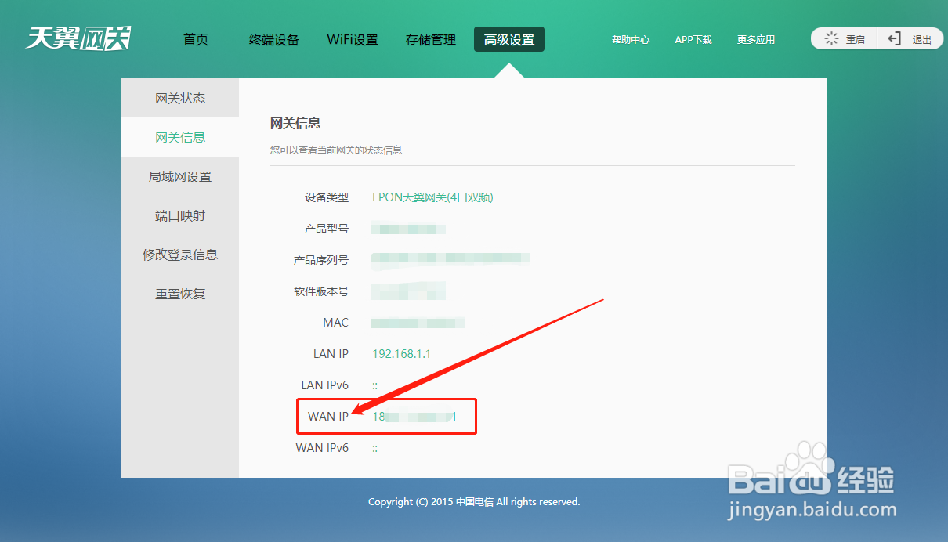Viewport: 948px width, 542px height.
Task: Open 重置恢复 in the sidebar
Action: (x=180, y=294)
